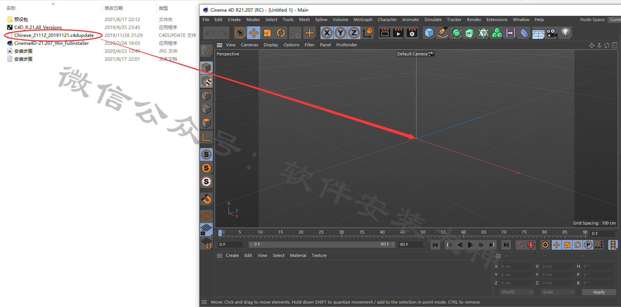Viewport: 621px width, 307px height.
Task: Activate the Move tool in top toolbar
Action: click(254, 33)
